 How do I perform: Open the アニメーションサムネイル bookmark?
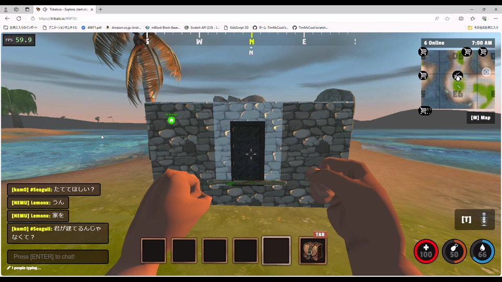pos(60,28)
